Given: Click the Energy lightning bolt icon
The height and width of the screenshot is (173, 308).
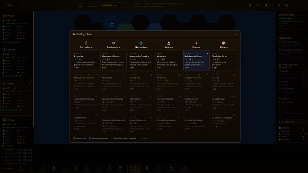Looking at the screenshot, I should (x=196, y=43).
